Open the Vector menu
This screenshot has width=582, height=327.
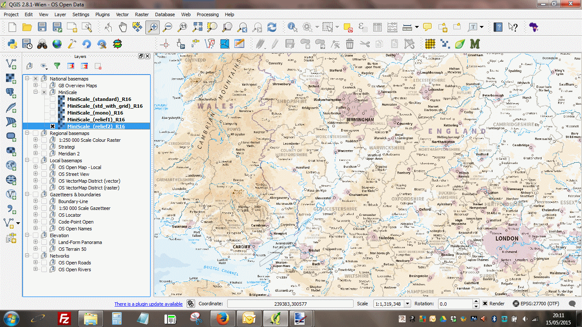point(122,14)
